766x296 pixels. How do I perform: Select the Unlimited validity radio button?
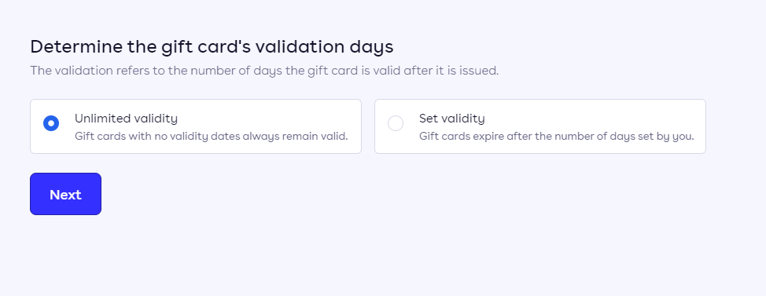[51, 123]
